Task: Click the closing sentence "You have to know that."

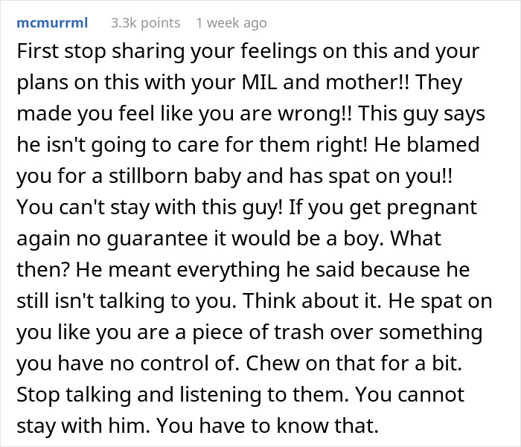Action: pos(267,425)
